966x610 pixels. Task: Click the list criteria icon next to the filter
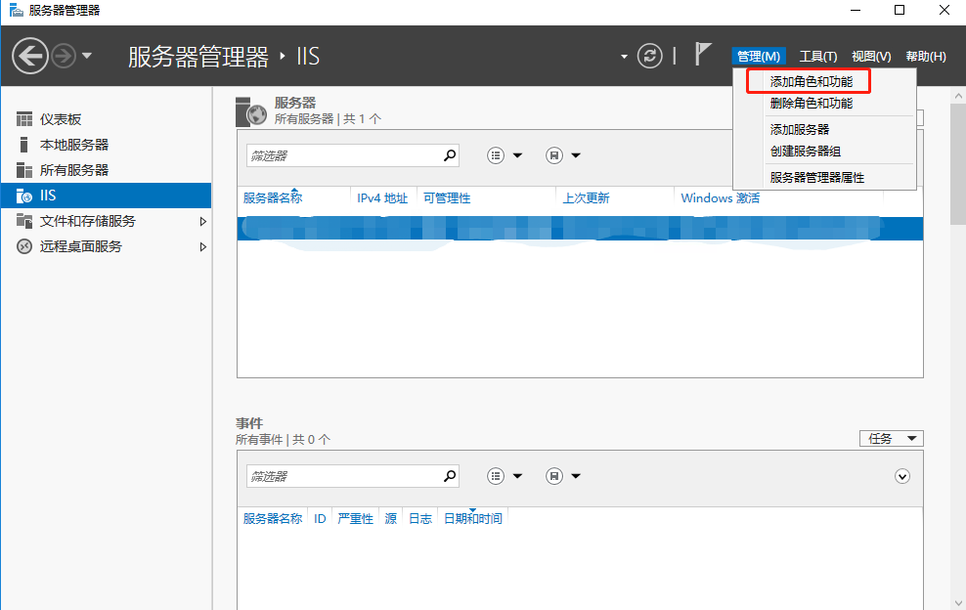(x=496, y=155)
